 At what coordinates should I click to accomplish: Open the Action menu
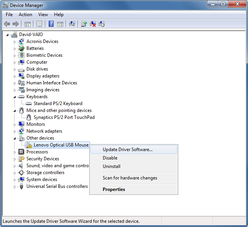(x=25, y=15)
